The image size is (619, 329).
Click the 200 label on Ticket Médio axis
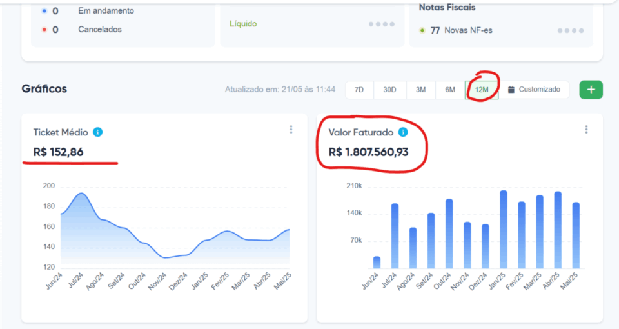click(x=49, y=186)
